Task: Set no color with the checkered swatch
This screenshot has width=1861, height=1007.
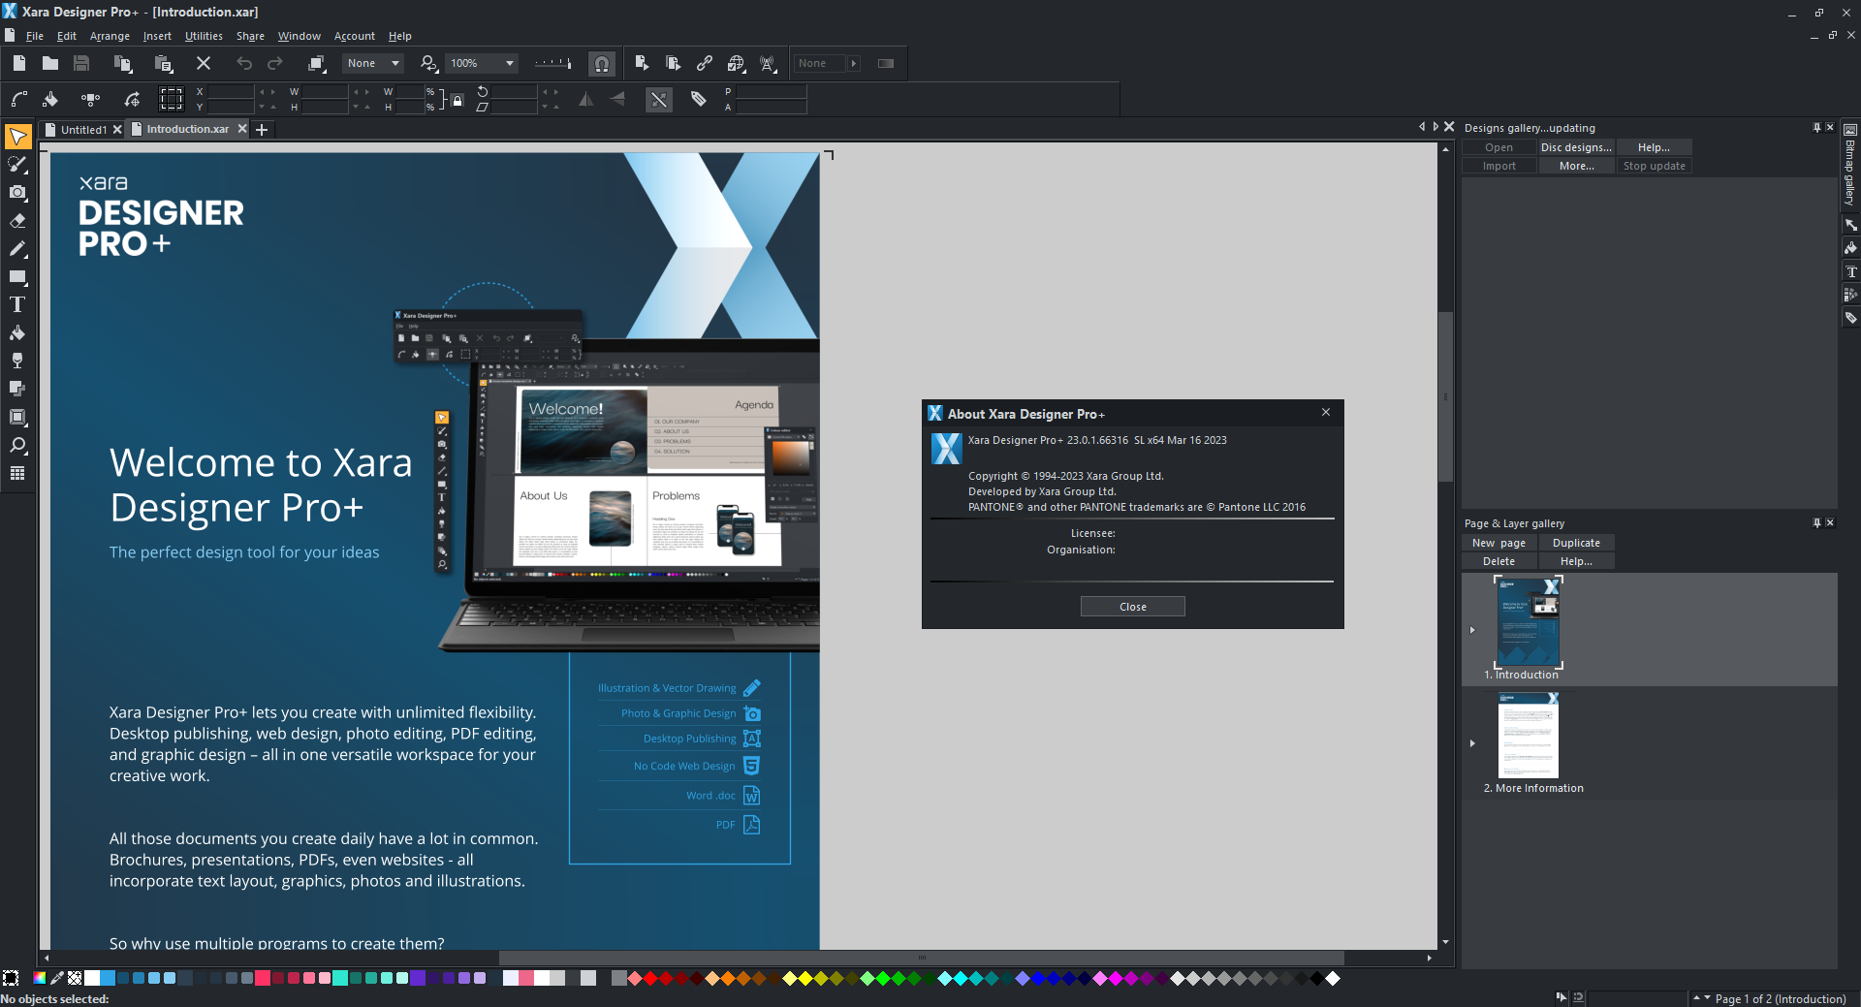Action: point(75,978)
